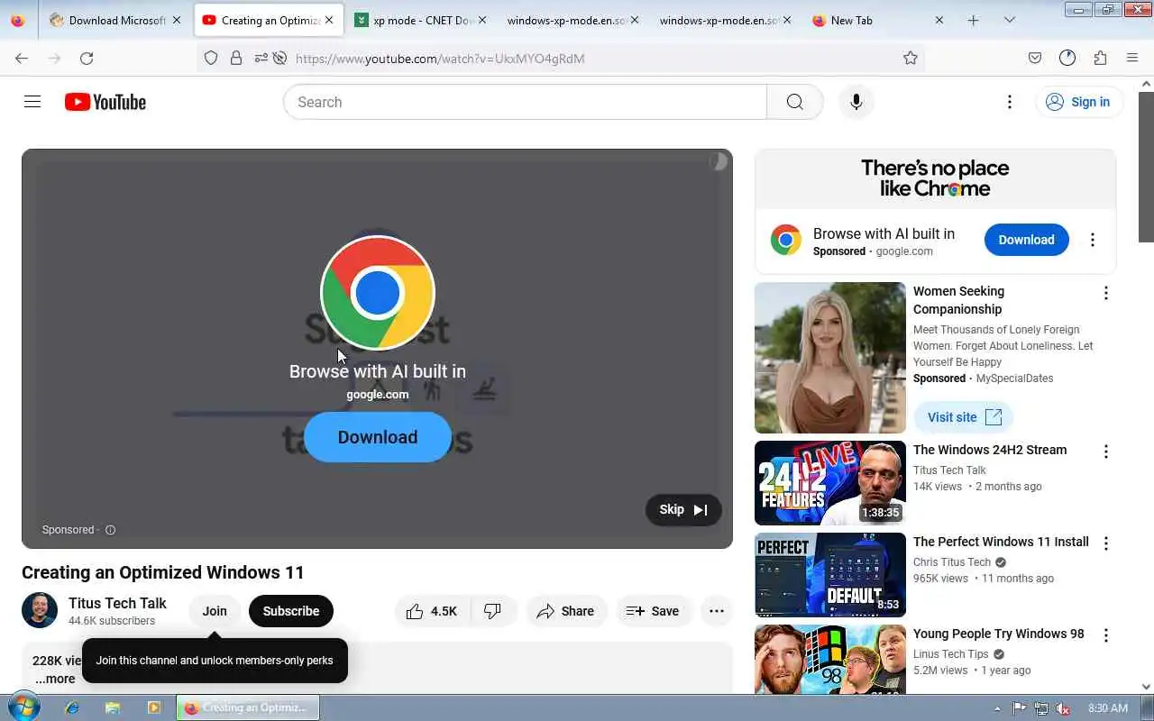The image size is (1154, 721).
Task: Dislike the video with thumbs down
Action: coord(492,611)
